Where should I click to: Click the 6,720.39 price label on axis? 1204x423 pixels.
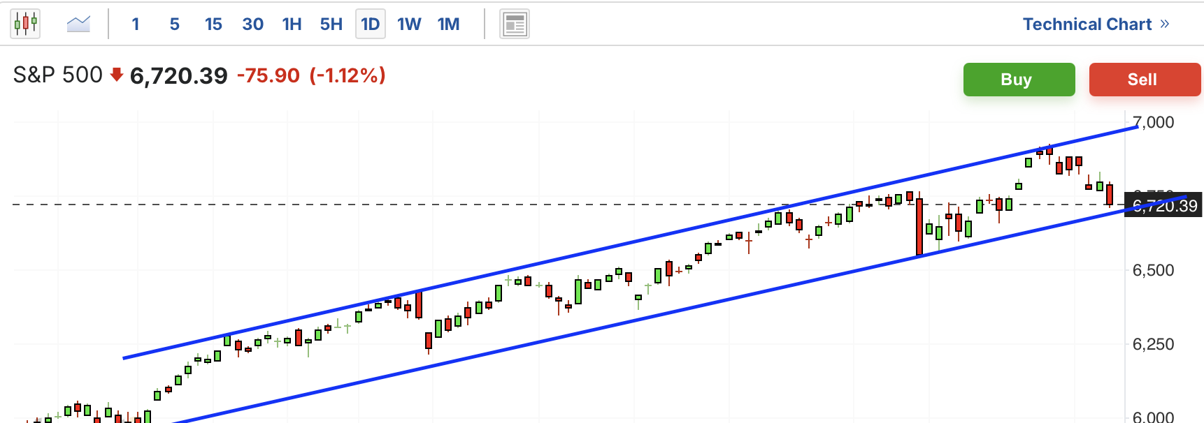click(x=1164, y=206)
